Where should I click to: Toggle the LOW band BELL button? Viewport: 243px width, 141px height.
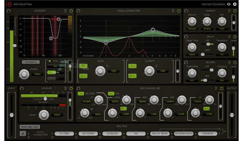pos(123,109)
